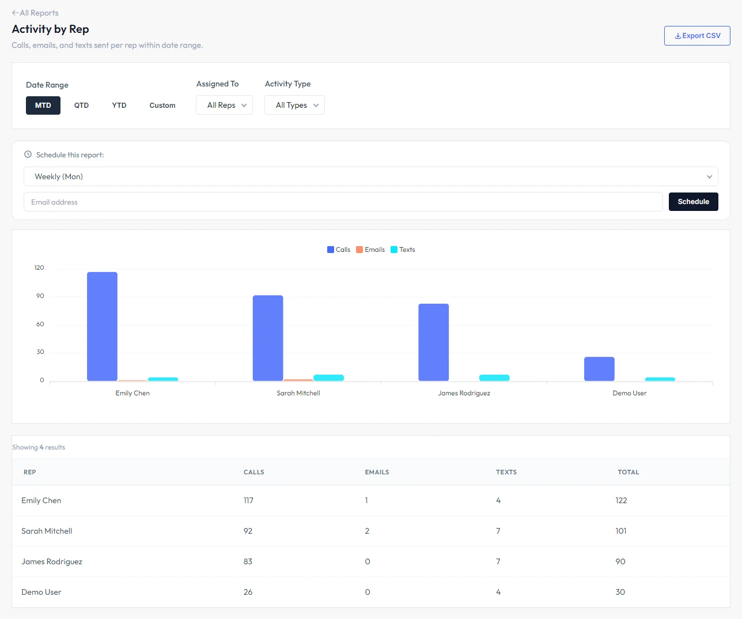Click the Emily Chen chart axis label
742x619 pixels.
pos(132,393)
